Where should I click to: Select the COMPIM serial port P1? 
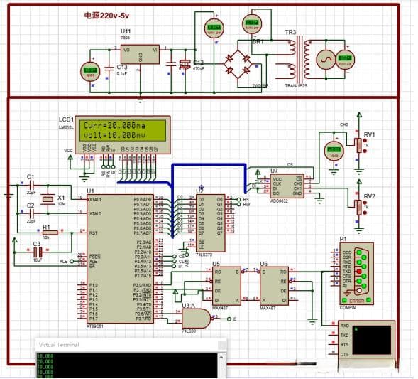[x=356, y=274]
